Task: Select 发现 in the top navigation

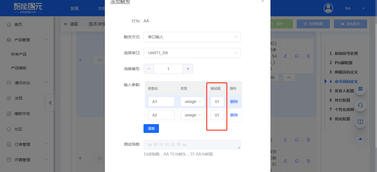Action: coord(74,8)
